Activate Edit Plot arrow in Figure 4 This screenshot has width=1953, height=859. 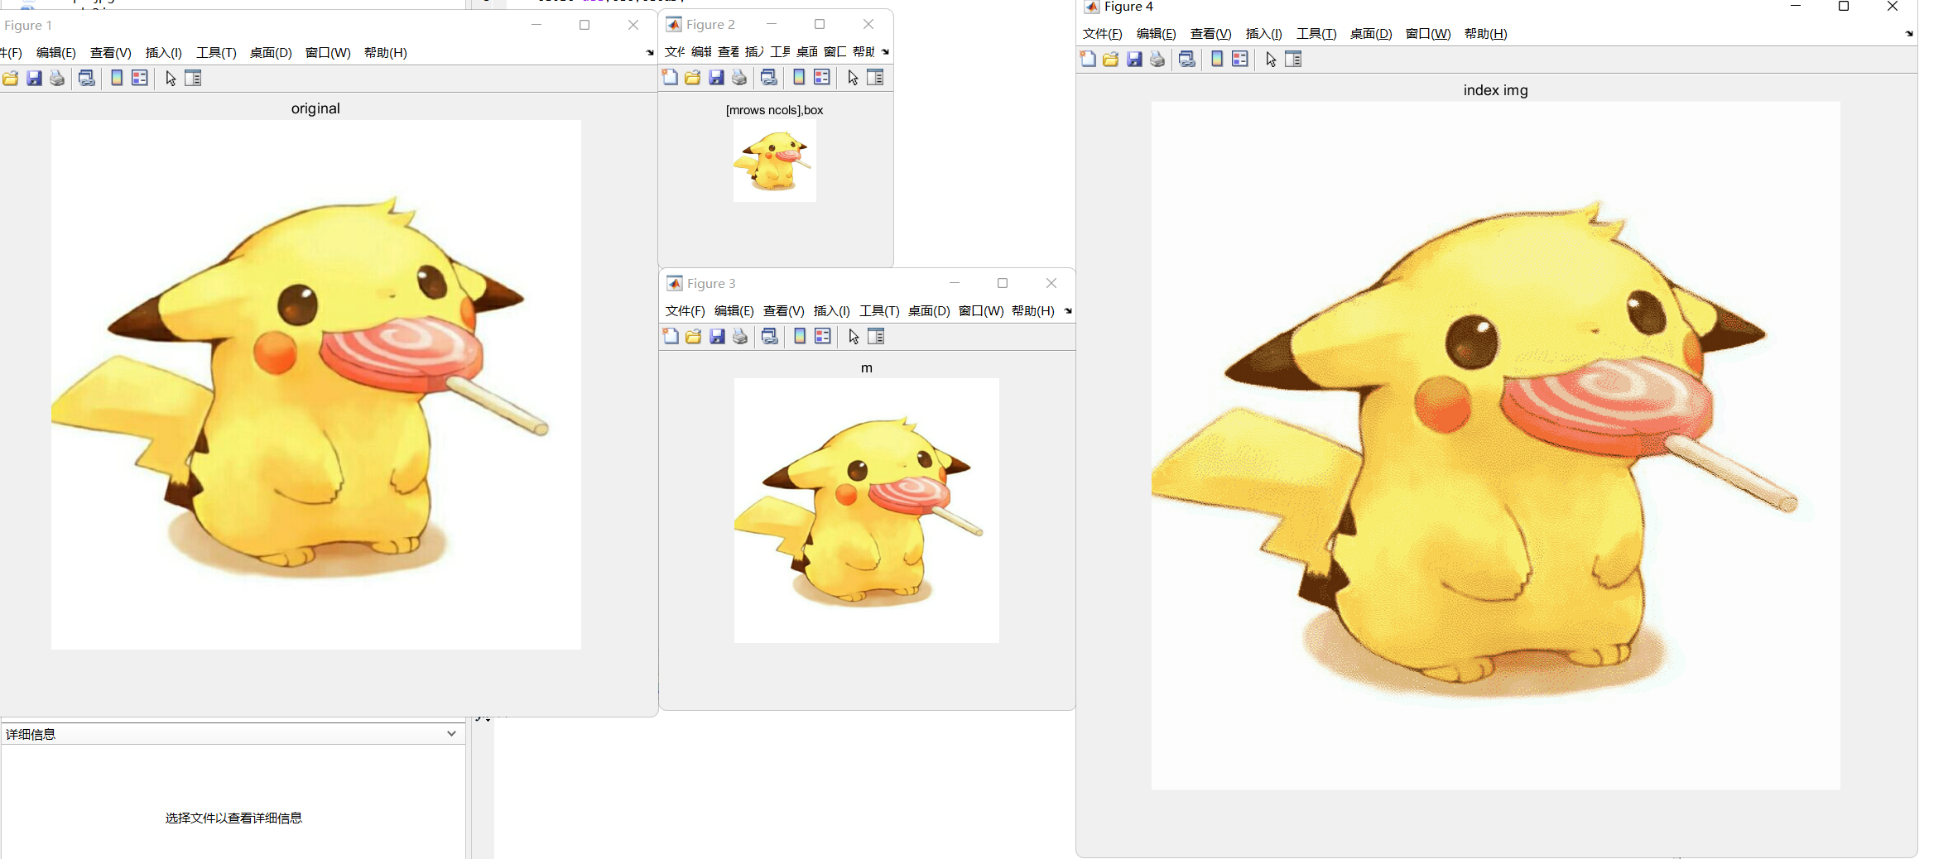1271,60
